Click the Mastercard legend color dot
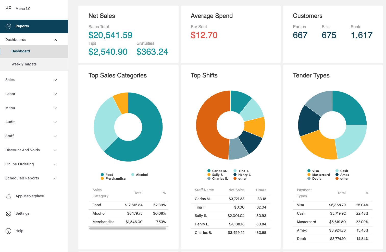The height and width of the screenshot is (252, 386). pyautogui.click(x=309, y=175)
